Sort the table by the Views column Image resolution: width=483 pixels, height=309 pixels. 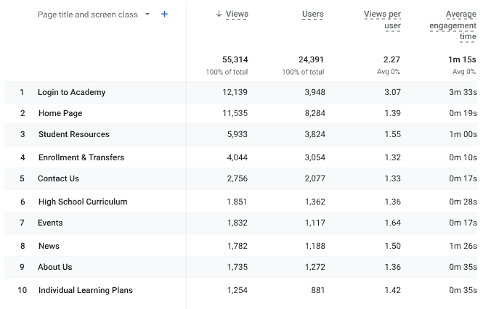(x=237, y=14)
